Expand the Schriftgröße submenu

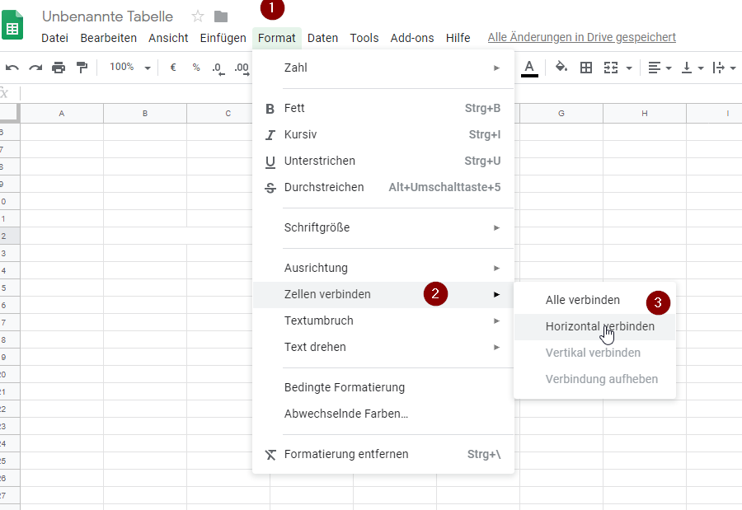coord(383,227)
